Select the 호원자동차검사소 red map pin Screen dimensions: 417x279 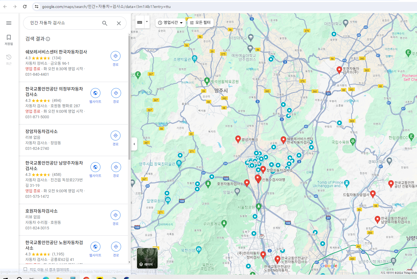(x=247, y=183)
